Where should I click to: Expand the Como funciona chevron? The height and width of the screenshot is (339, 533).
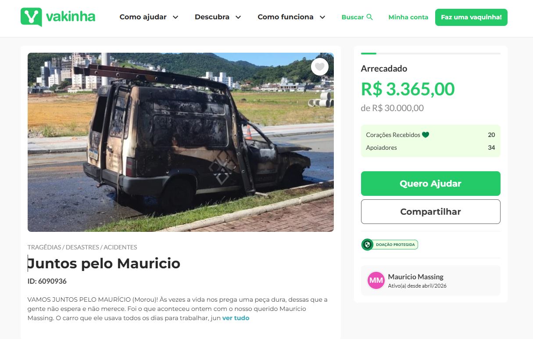click(x=322, y=17)
